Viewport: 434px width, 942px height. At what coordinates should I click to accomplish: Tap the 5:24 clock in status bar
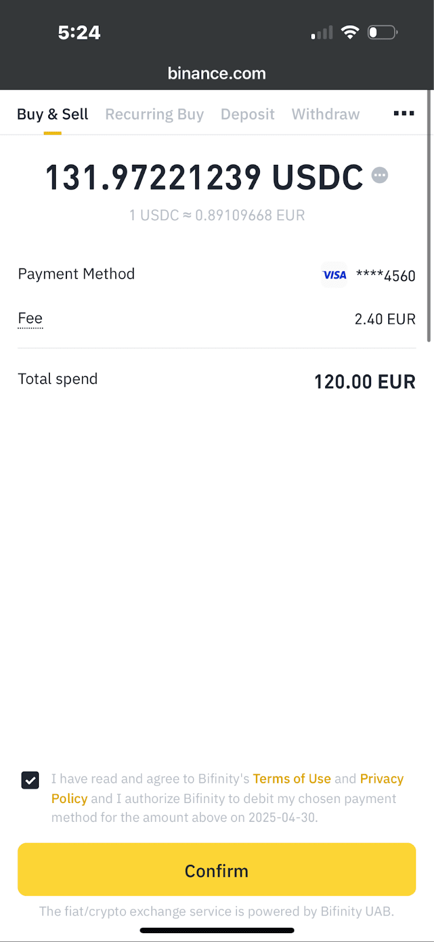tap(79, 32)
